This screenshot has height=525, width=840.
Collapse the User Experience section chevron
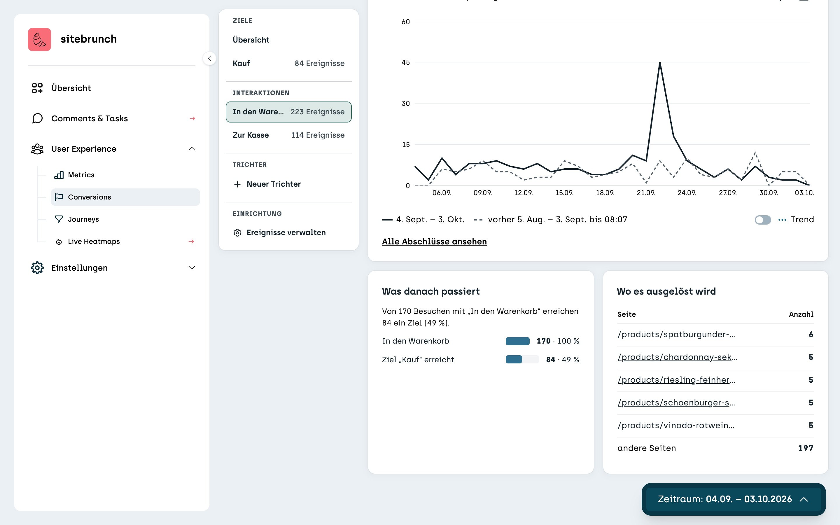192,149
